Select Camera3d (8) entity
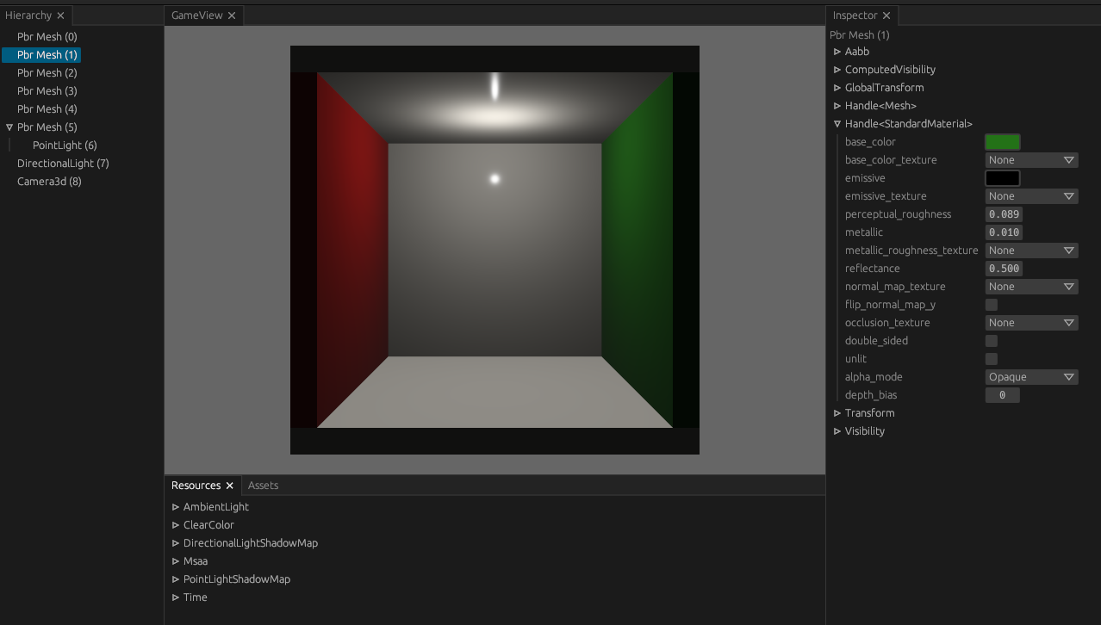This screenshot has height=625, width=1101. (x=49, y=182)
